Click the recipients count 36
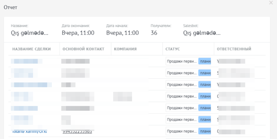The image size is (277, 139). [x=154, y=33]
